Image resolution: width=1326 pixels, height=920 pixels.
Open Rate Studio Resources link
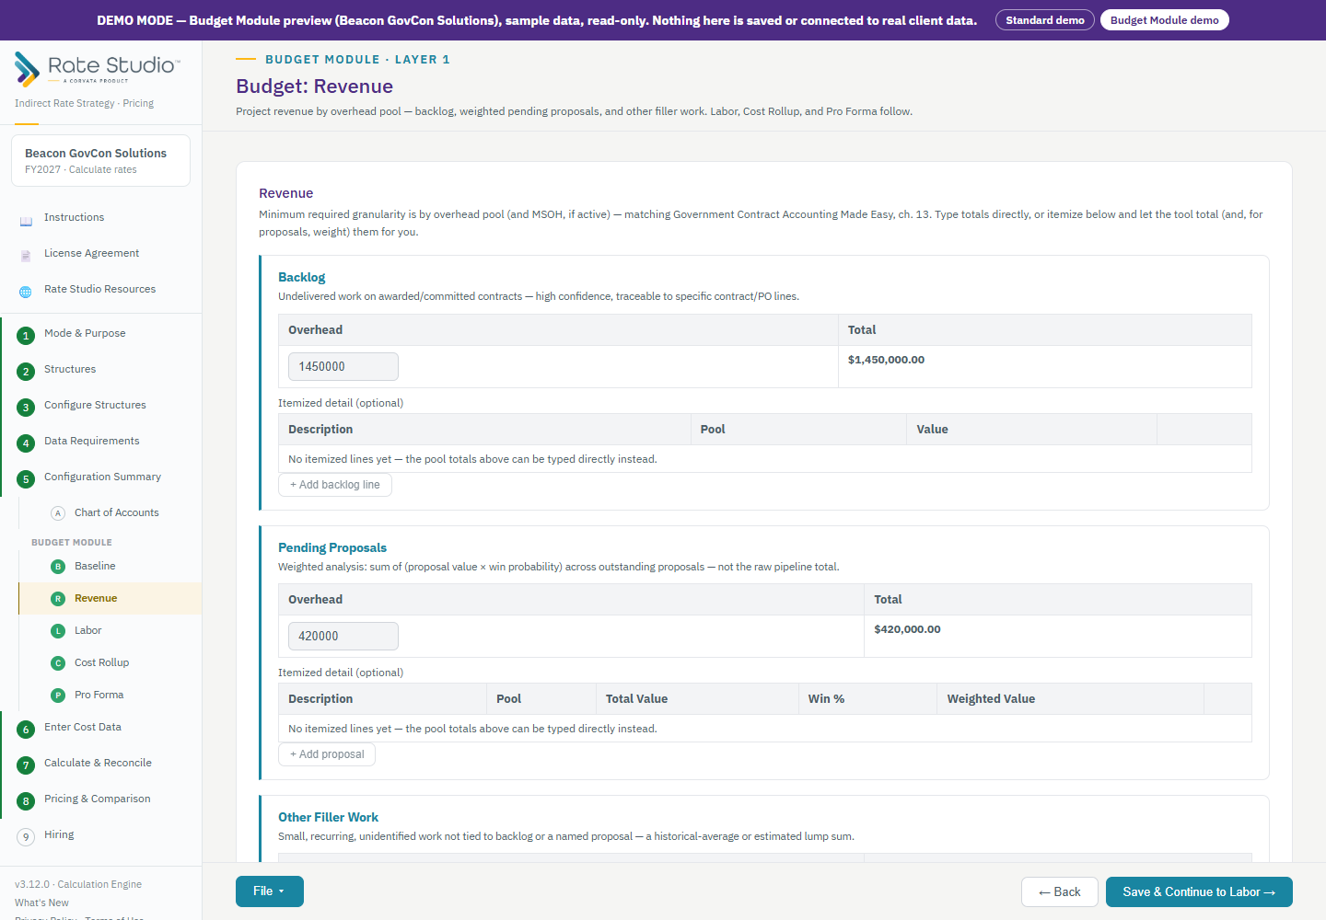100,289
